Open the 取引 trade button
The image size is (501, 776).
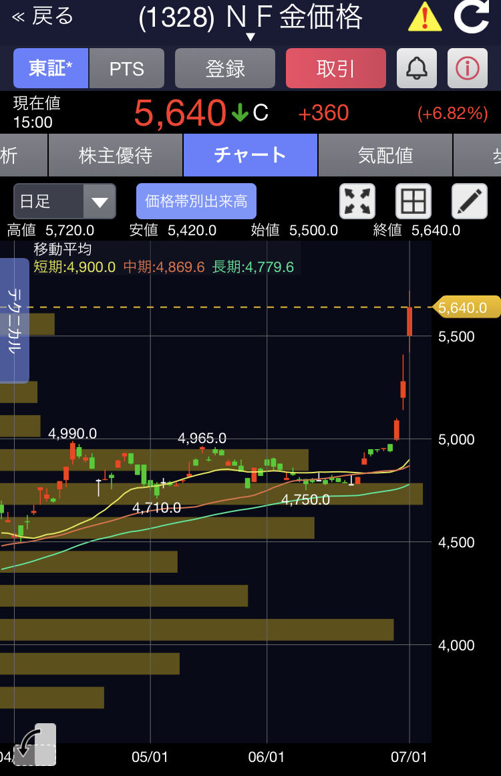pos(336,68)
